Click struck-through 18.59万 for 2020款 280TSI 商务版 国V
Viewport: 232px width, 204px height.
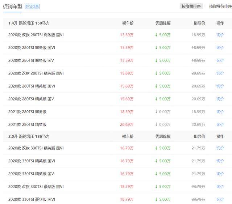(x=198, y=60)
